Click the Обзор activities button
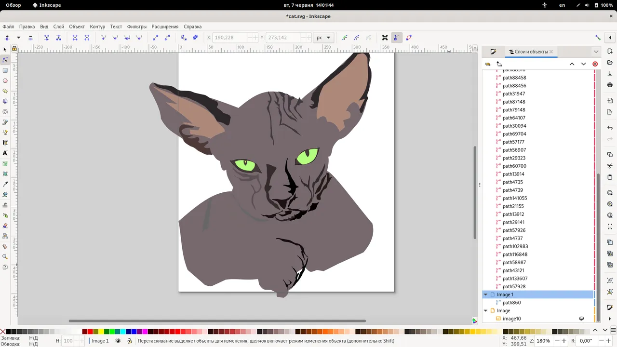This screenshot has height=347, width=617. tap(13, 5)
